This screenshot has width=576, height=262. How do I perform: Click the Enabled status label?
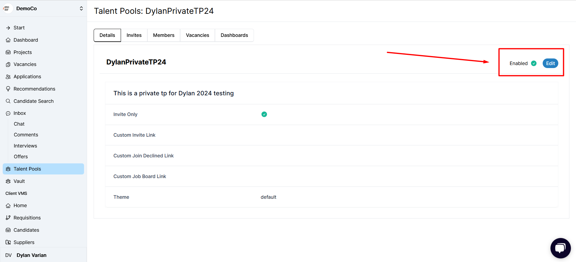(x=518, y=63)
